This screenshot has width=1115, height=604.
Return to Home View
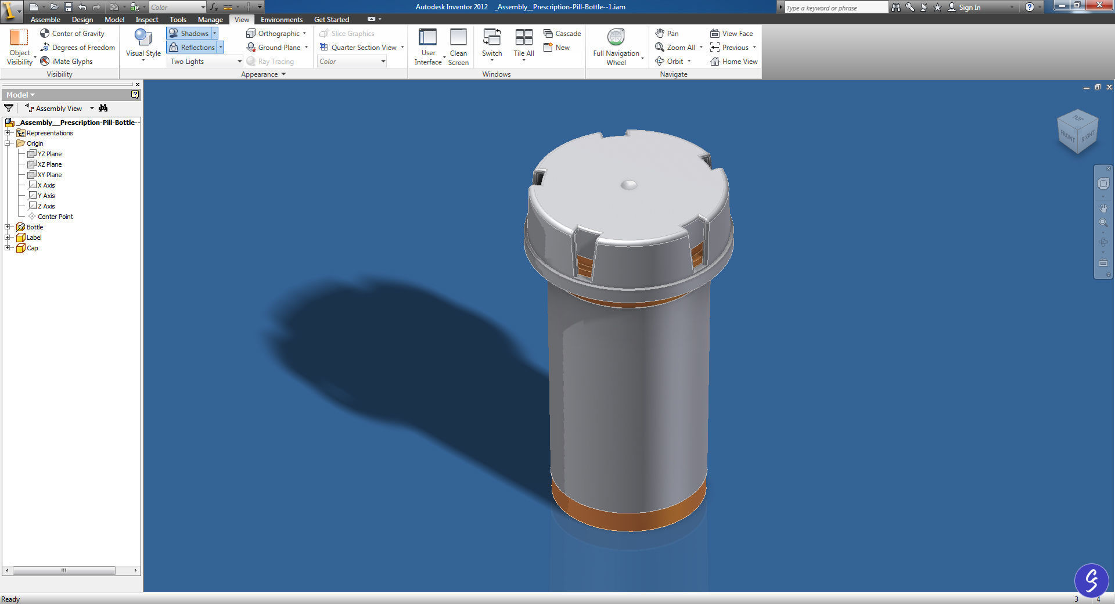[x=733, y=62]
